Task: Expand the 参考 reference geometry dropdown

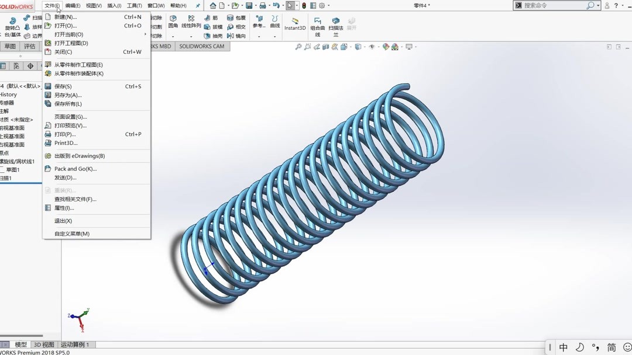Action: pyautogui.click(x=259, y=36)
